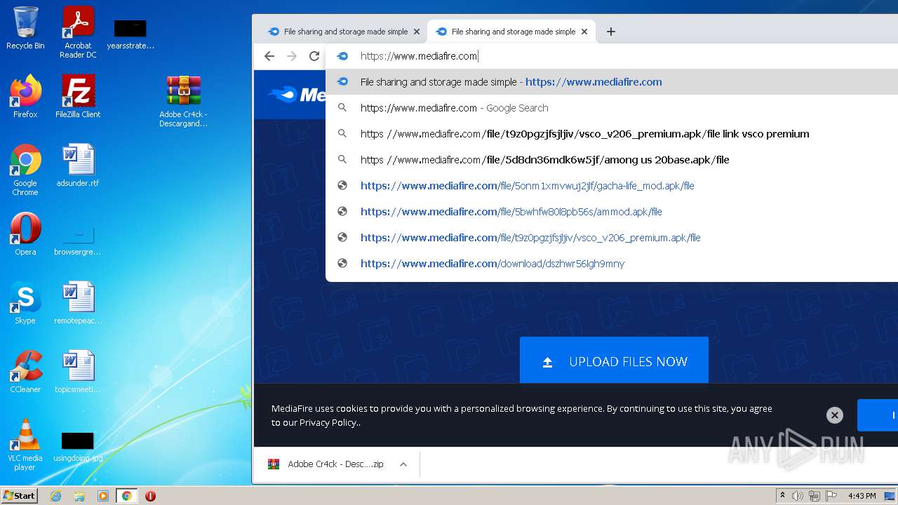Click Chrome's back navigation arrow

pyautogui.click(x=269, y=56)
